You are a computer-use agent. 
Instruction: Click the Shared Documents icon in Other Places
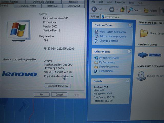pyautogui.click(x=96, y=67)
